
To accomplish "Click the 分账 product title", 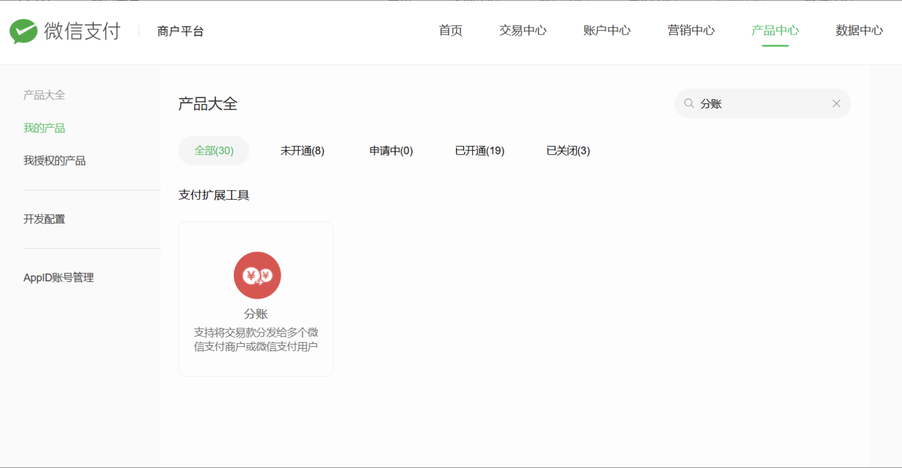I will [256, 314].
